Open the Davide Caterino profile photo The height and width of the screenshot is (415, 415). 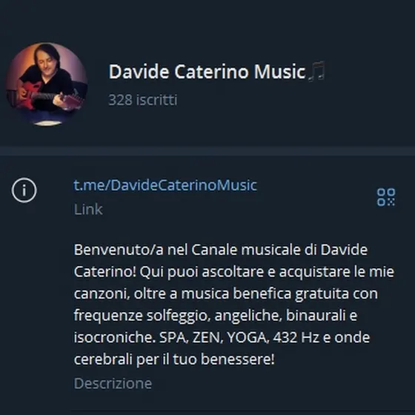click(47, 83)
